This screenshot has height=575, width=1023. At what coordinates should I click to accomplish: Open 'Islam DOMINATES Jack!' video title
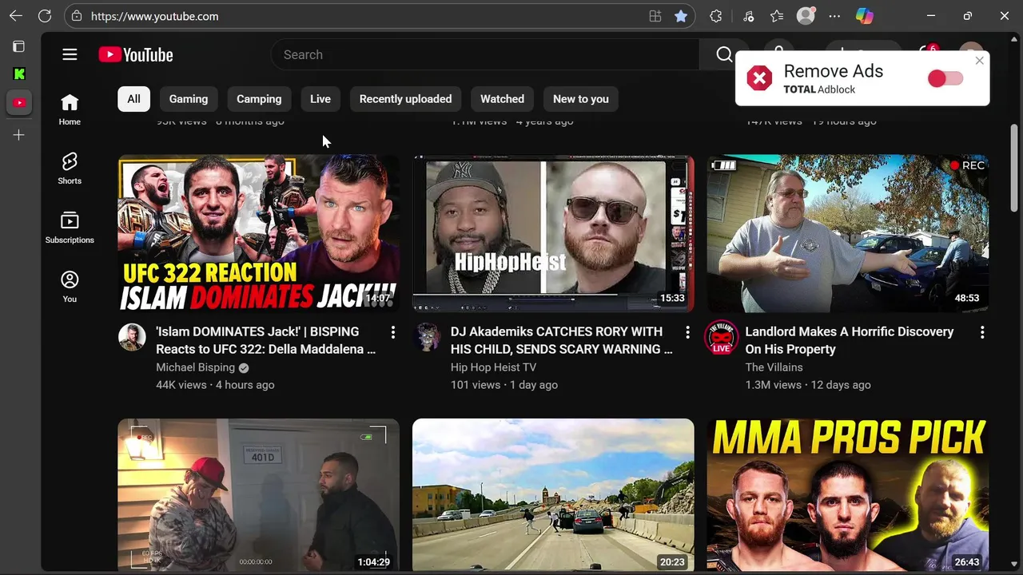265,340
